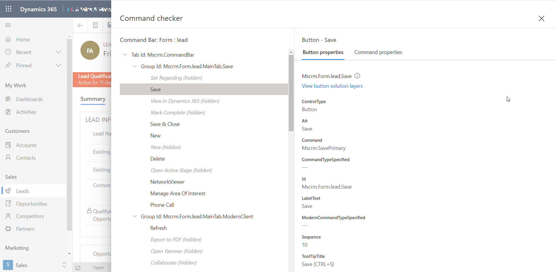Click the info icon beside Mscrm.Form.lead.Save
The height and width of the screenshot is (272, 556).
[357, 76]
